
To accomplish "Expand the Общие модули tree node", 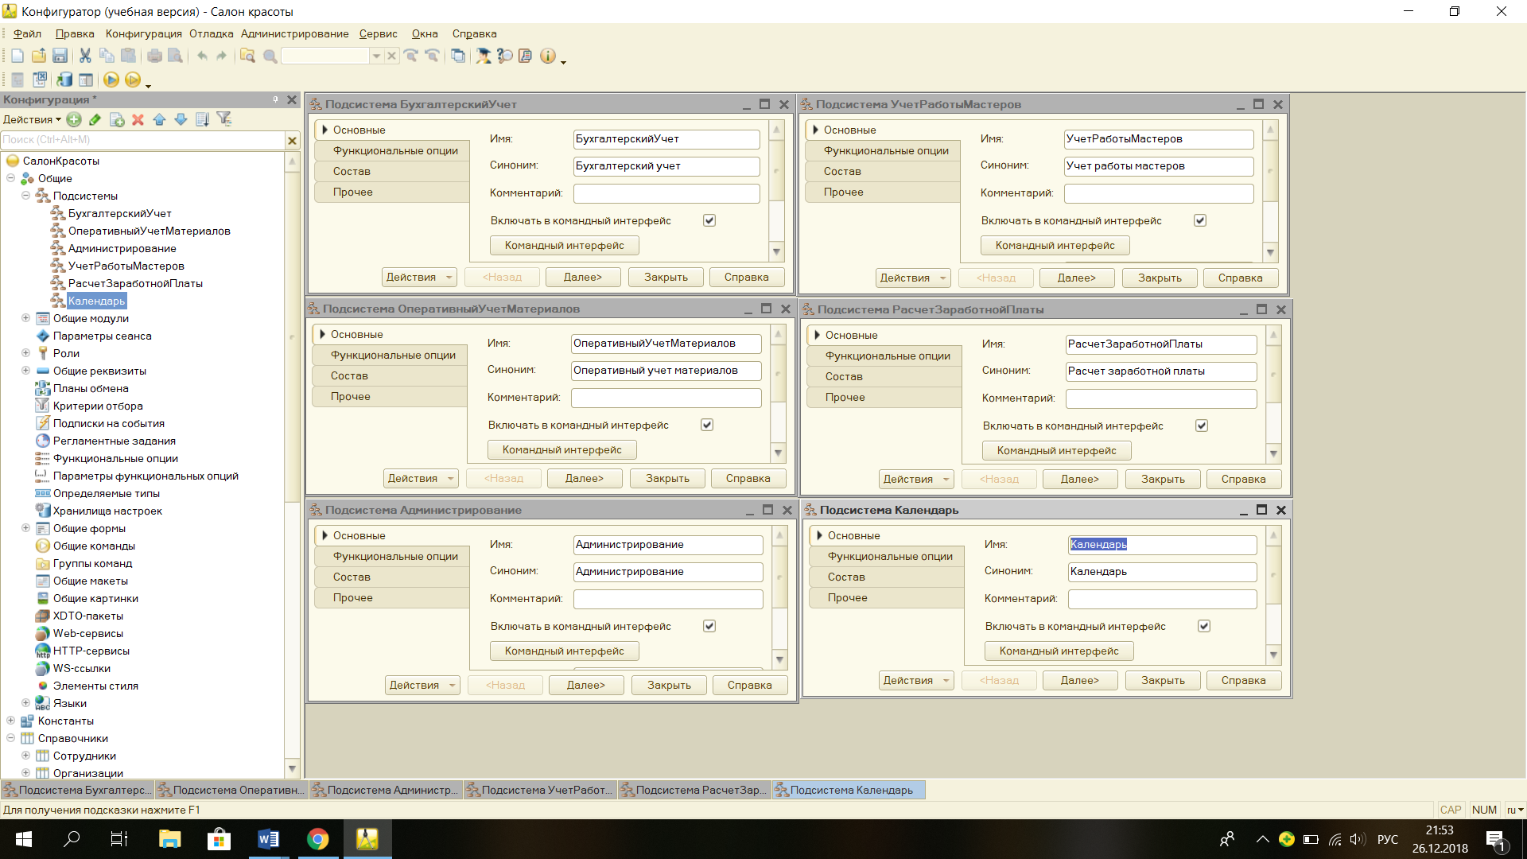I will pyautogui.click(x=25, y=317).
